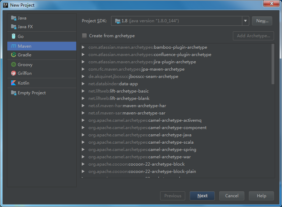Click the Gradle green icon
This screenshot has width=282, height=207.
click(x=14, y=55)
